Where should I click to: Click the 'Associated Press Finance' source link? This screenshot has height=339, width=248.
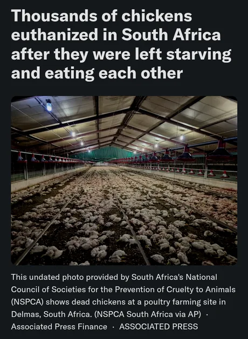click(59, 327)
